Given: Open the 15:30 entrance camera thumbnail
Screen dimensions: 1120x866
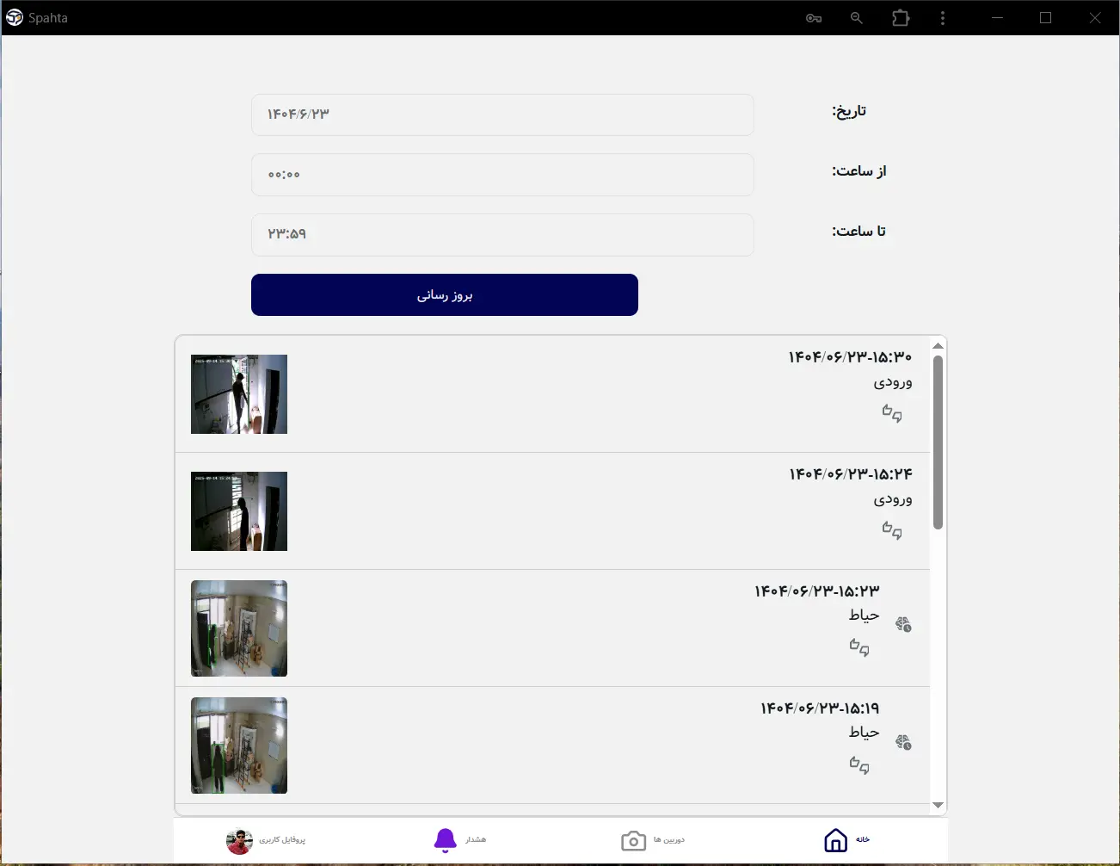Looking at the screenshot, I should [239, 394].
